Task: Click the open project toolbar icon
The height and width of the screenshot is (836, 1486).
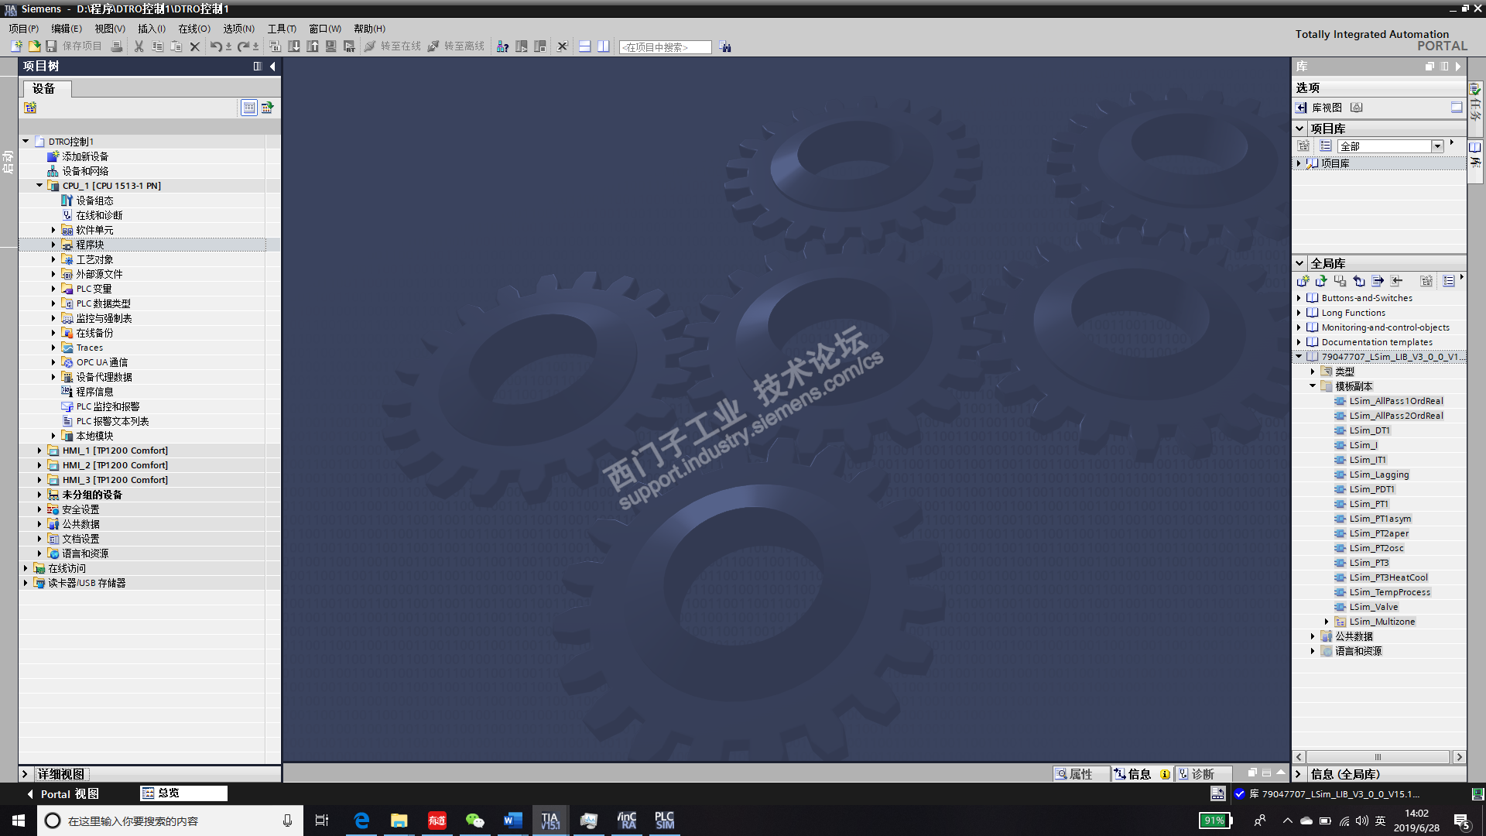Action: (x=34, y=46)
